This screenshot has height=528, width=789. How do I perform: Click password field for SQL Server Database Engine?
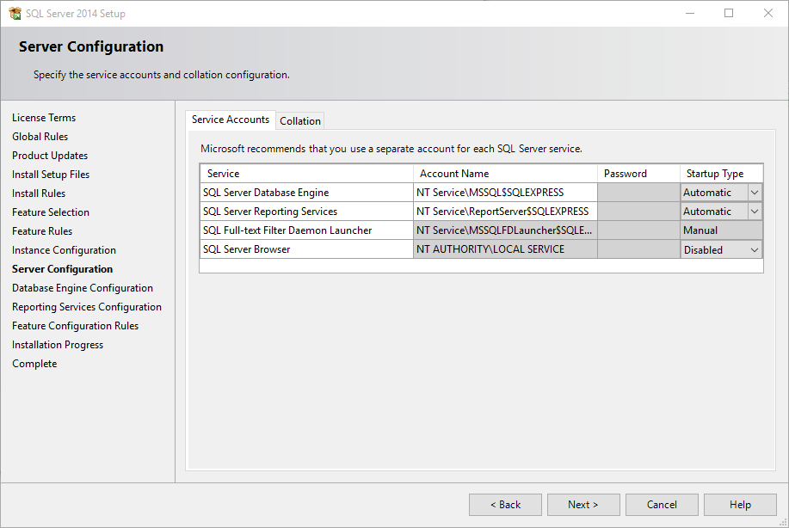638,193
